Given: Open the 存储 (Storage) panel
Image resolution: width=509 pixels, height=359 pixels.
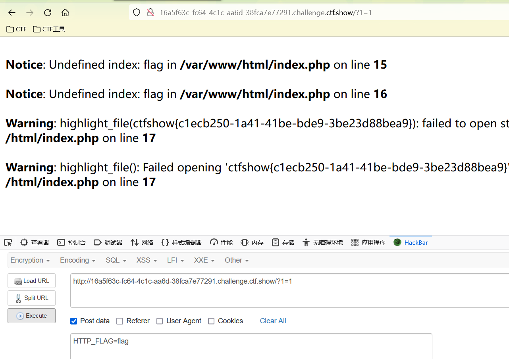Looking at the screenshot, I should coord(283,242).
